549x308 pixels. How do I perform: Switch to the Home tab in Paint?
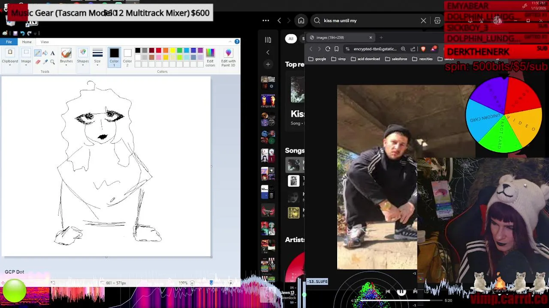(27, 41)
